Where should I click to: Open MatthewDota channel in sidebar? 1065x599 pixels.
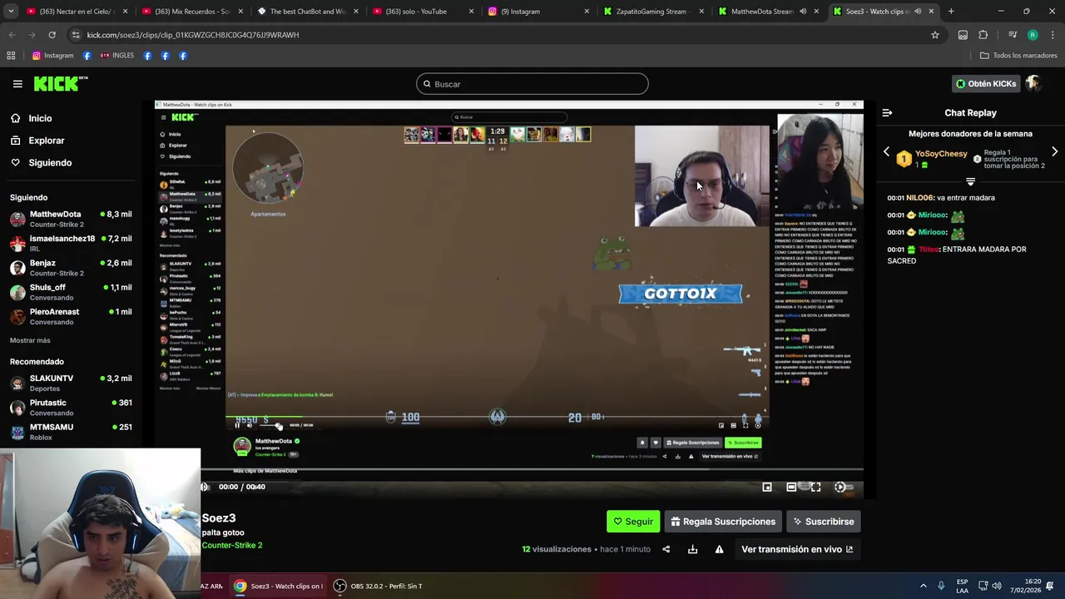(71, 219)
